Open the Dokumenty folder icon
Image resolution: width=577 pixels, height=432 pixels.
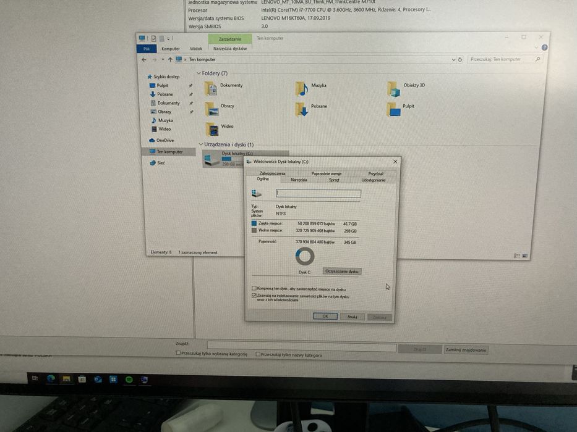coord(210,88)
